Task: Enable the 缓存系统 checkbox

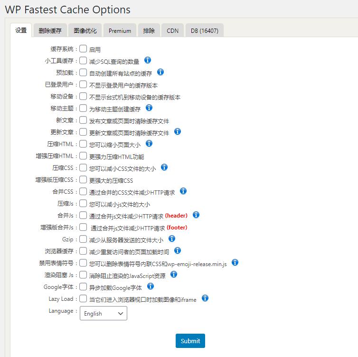Action: 83,49
